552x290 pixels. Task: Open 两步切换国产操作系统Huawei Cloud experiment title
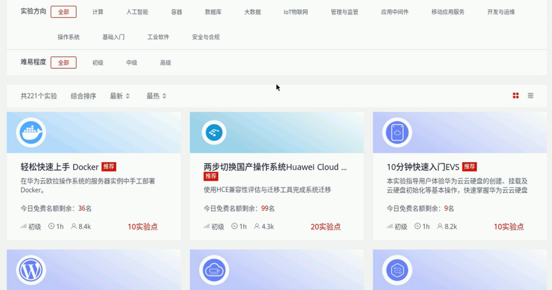point(275,167)
